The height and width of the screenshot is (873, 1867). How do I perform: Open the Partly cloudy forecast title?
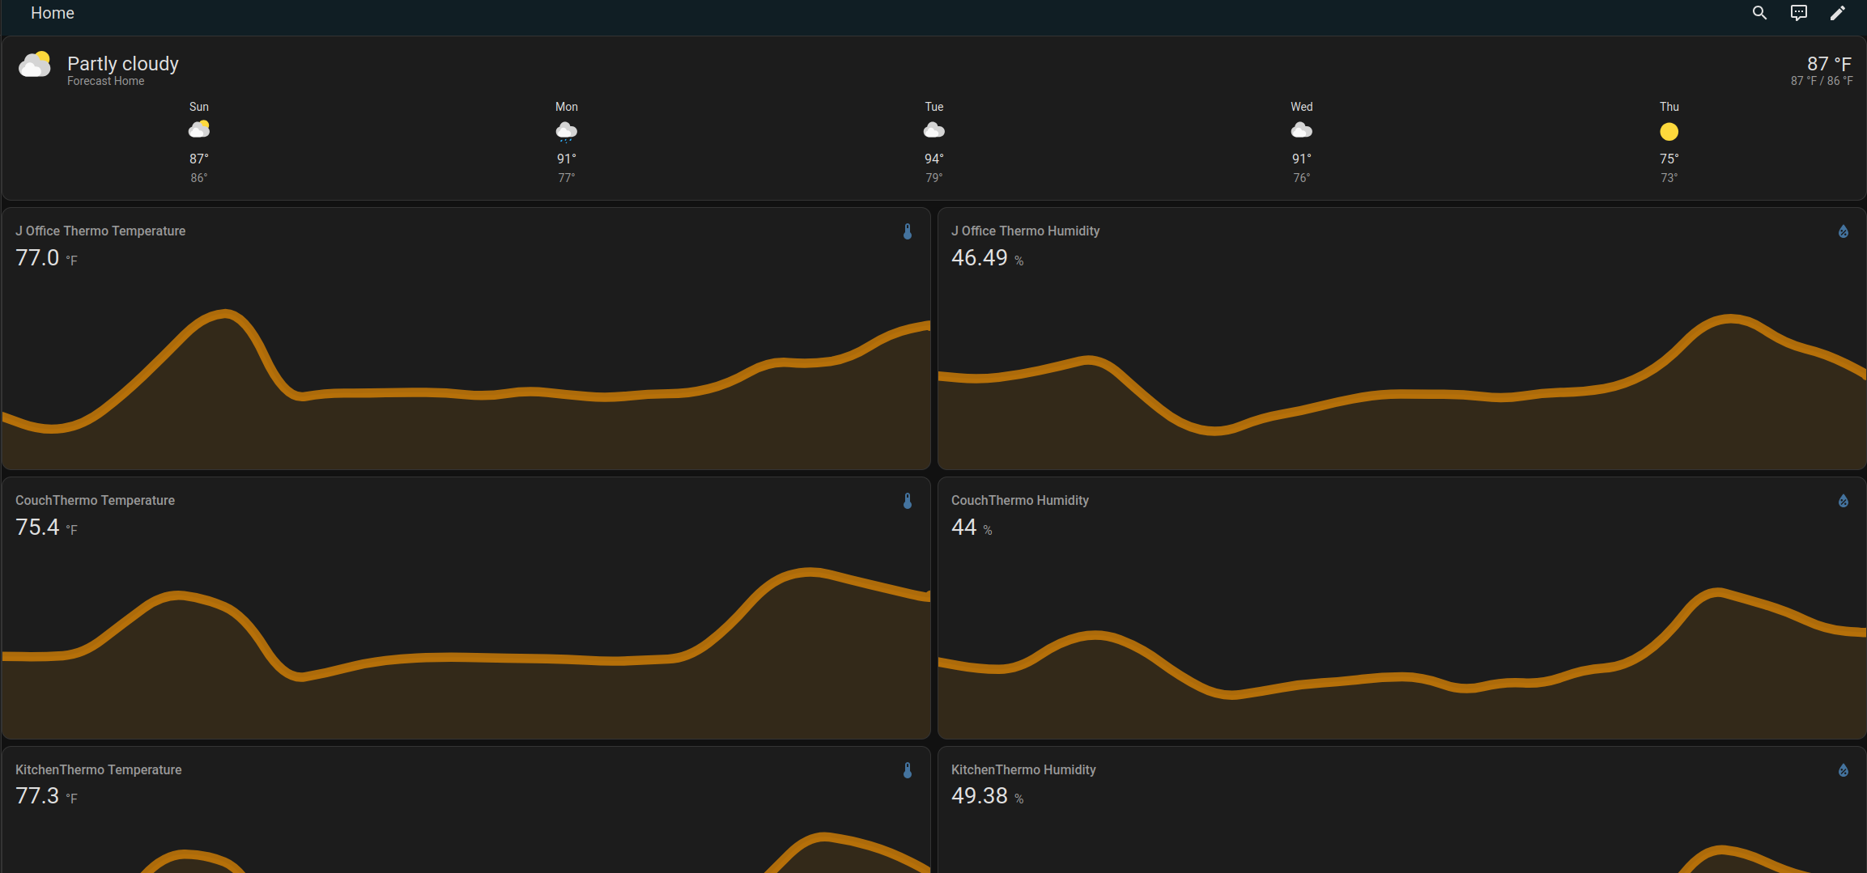pos(123,63)
